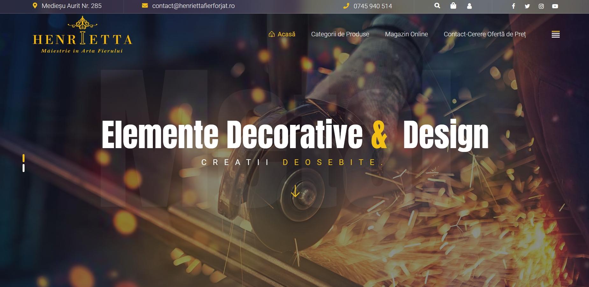The height and width of the screenshot is (287, 589).
Task: Open the user account icon
Action: coord(469,6)
